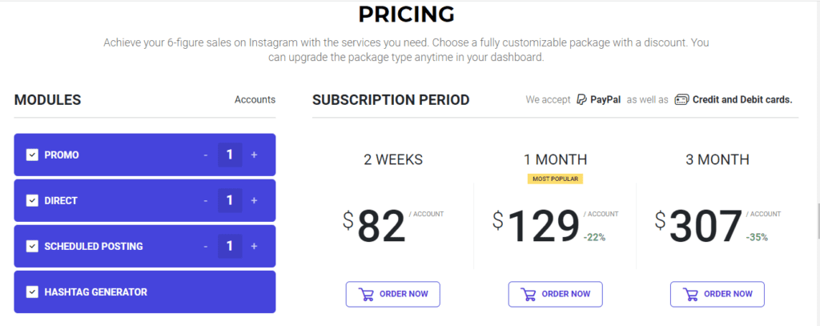
Task: Disable the Hashtag Generator checkbox
Action: (32, 292)
